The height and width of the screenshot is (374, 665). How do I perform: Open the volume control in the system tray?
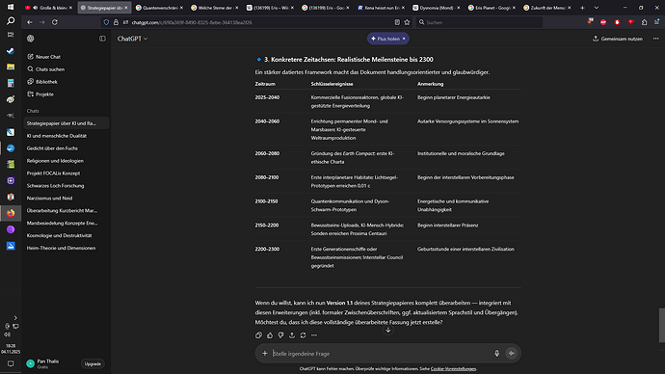7,334
